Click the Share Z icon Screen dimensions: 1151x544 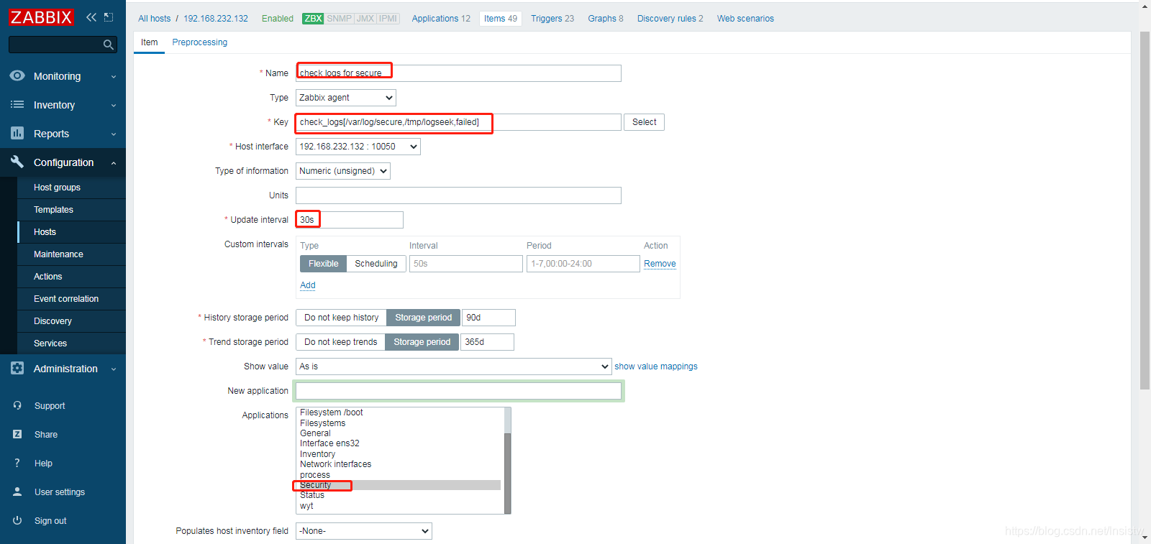coord(17,435)
